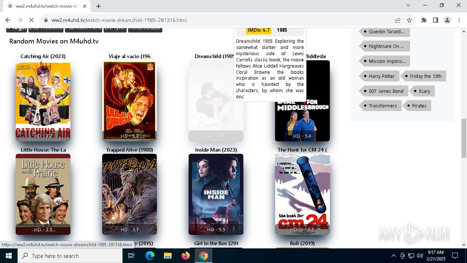467x263 pixels.
Task: Open volume control tray icon
Action: pos(420,256)
